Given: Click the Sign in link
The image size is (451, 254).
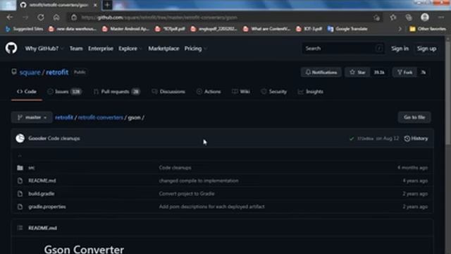Looking at the screenshot, I should coord(400,49).
